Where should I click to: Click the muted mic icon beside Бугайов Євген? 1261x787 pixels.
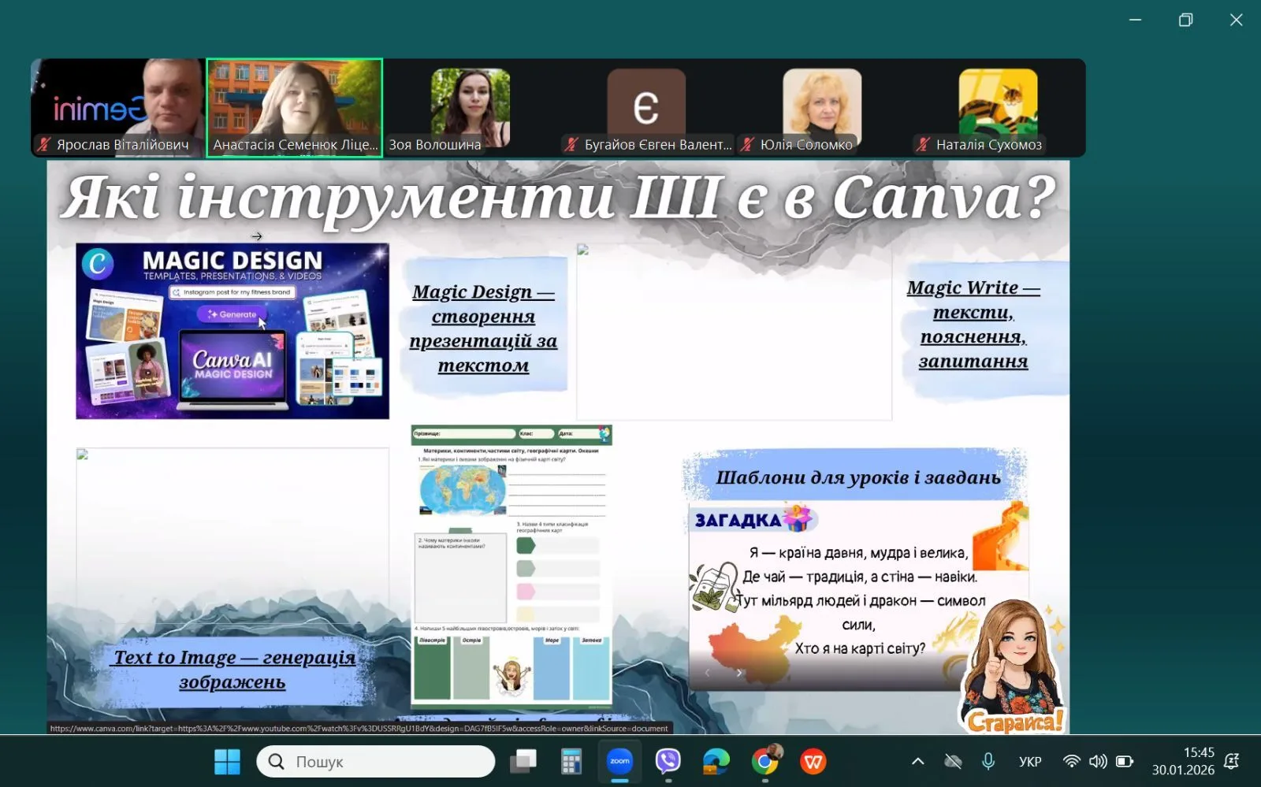(571, 144)
